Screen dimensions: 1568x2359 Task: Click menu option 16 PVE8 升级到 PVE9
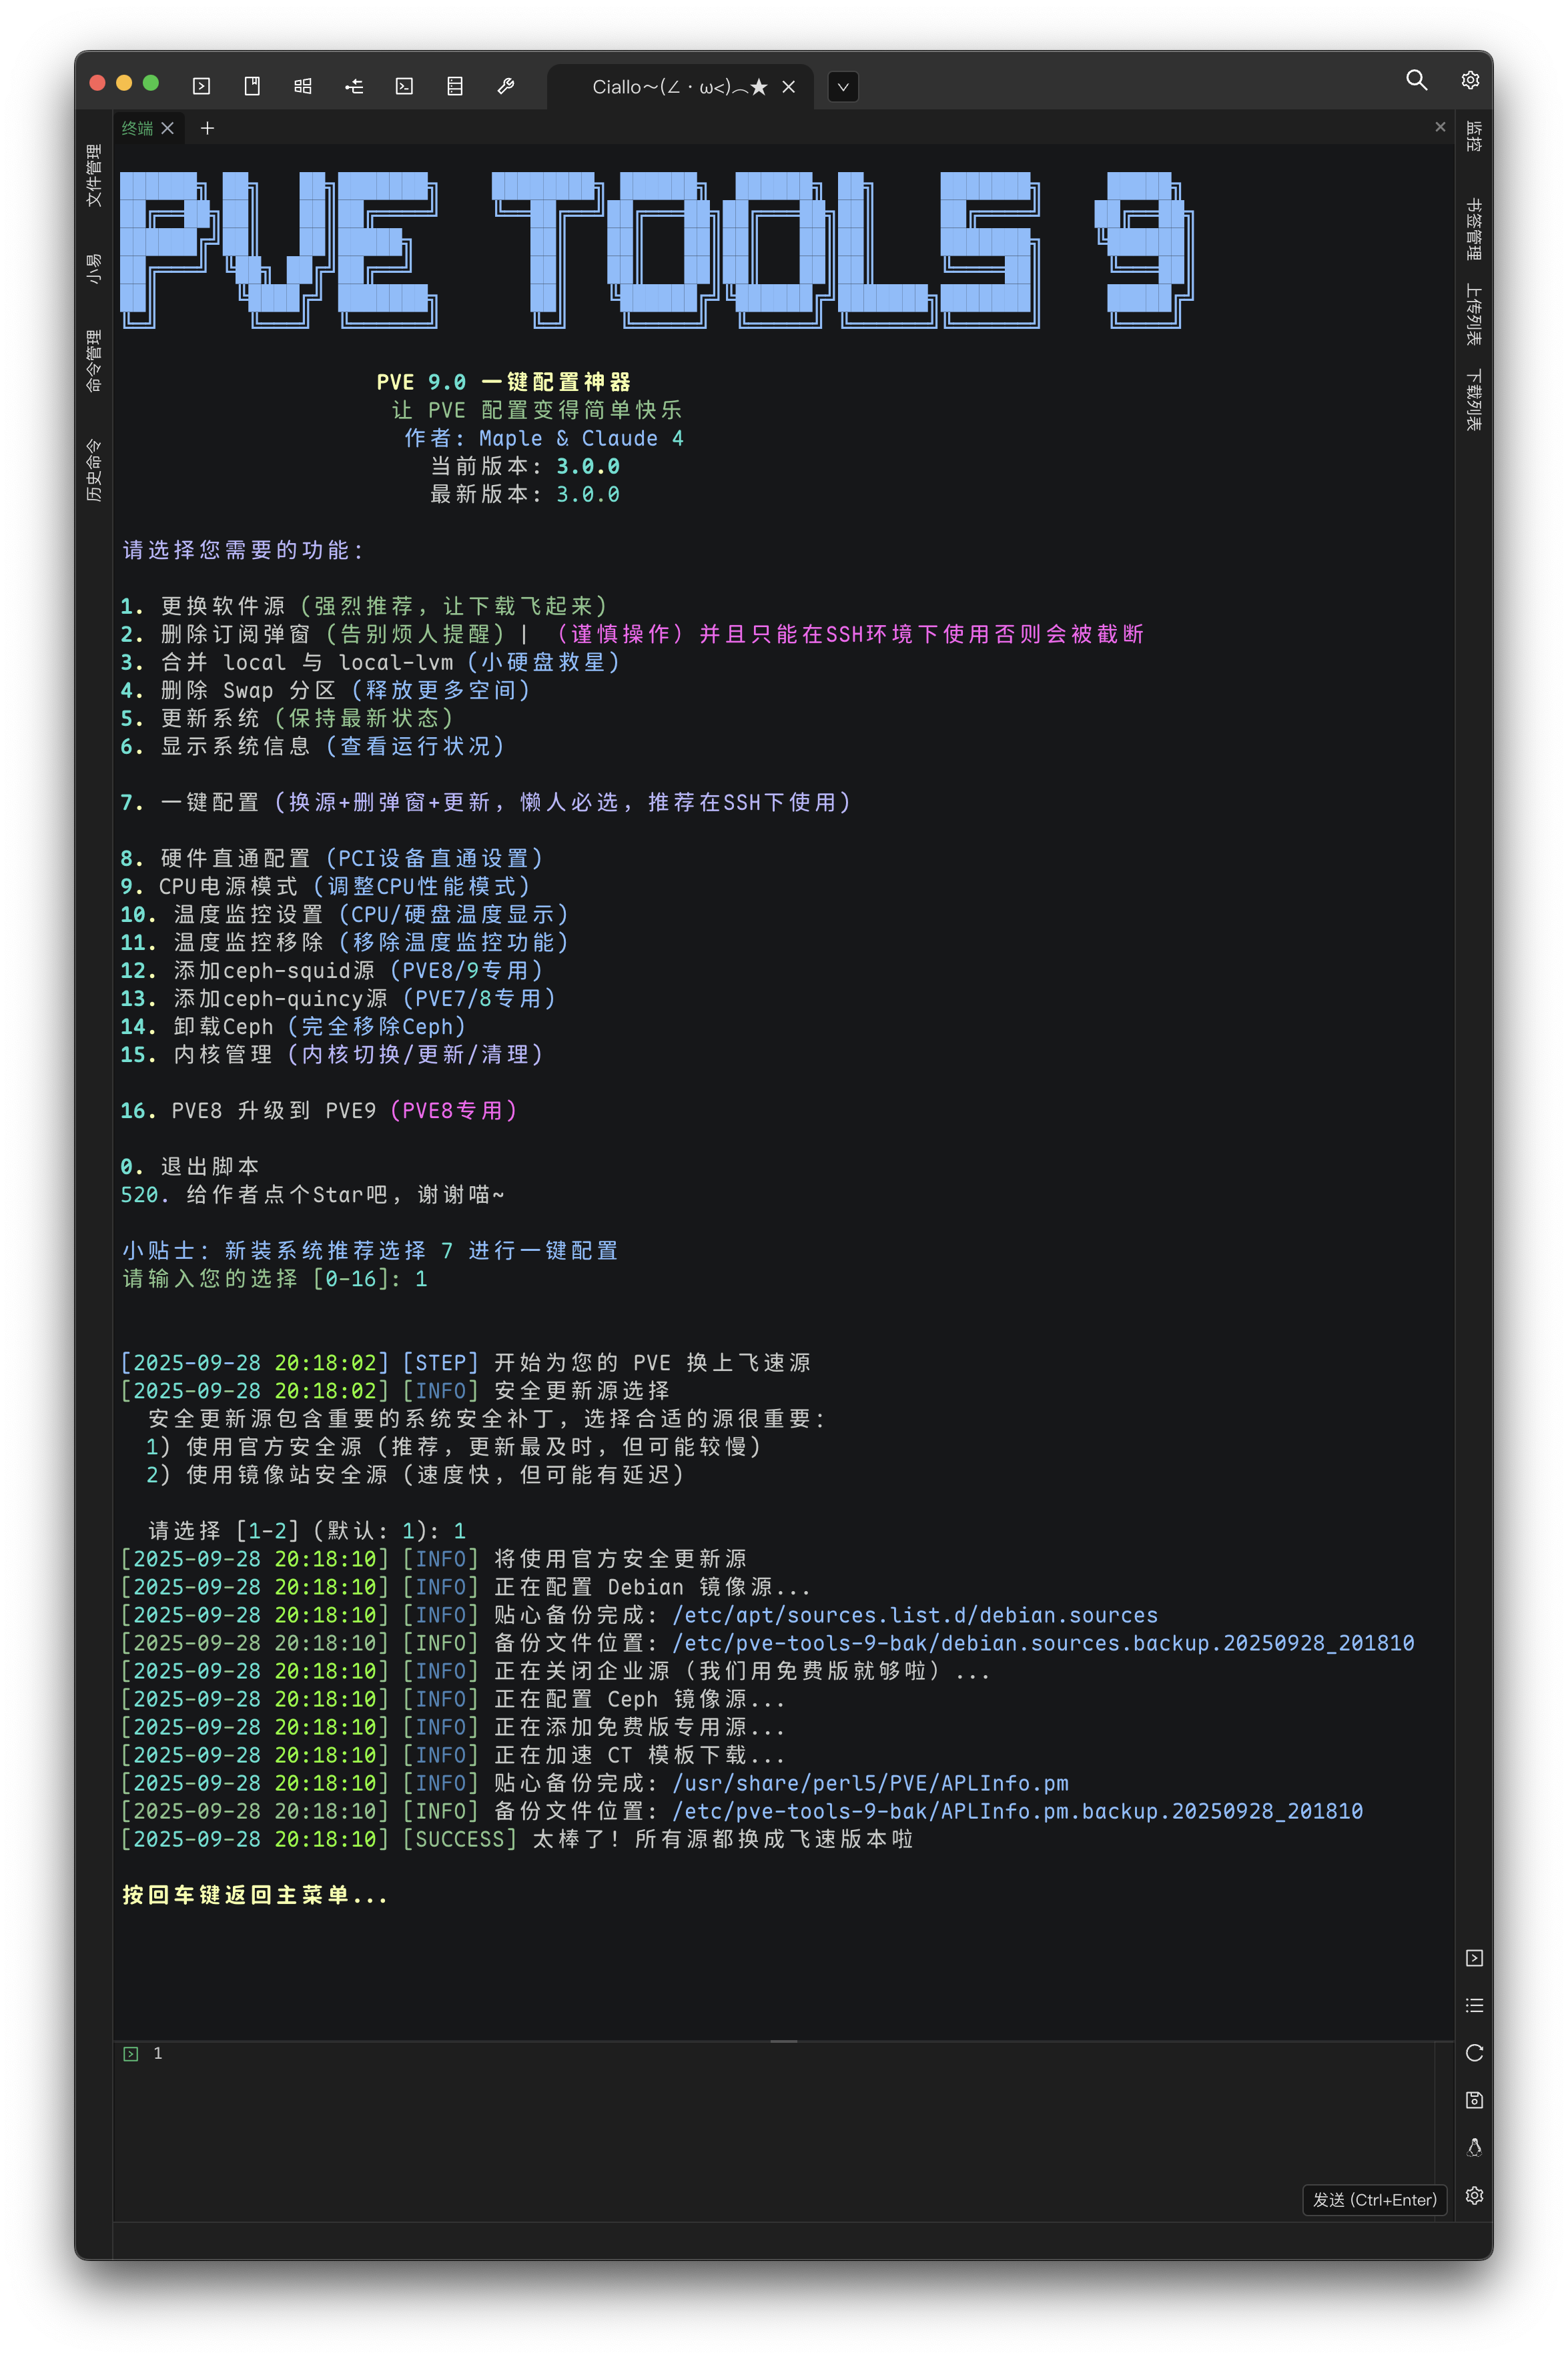(319, 1109)
